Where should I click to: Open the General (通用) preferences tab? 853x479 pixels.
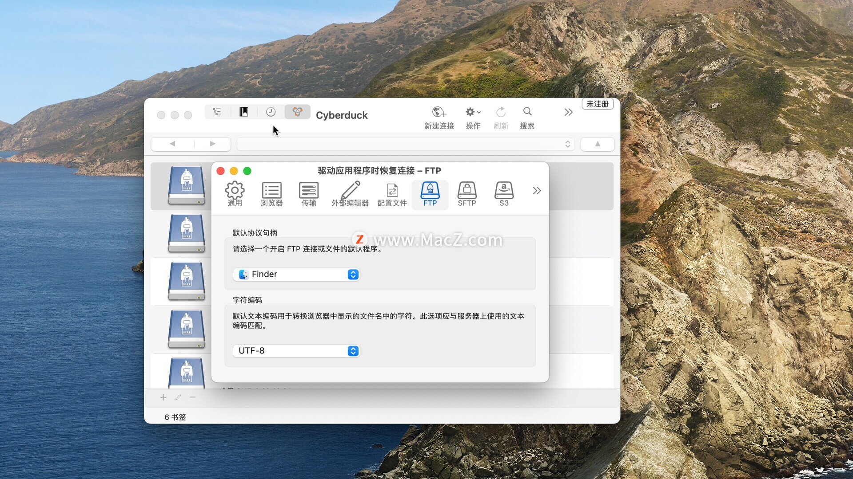(235, 194)
